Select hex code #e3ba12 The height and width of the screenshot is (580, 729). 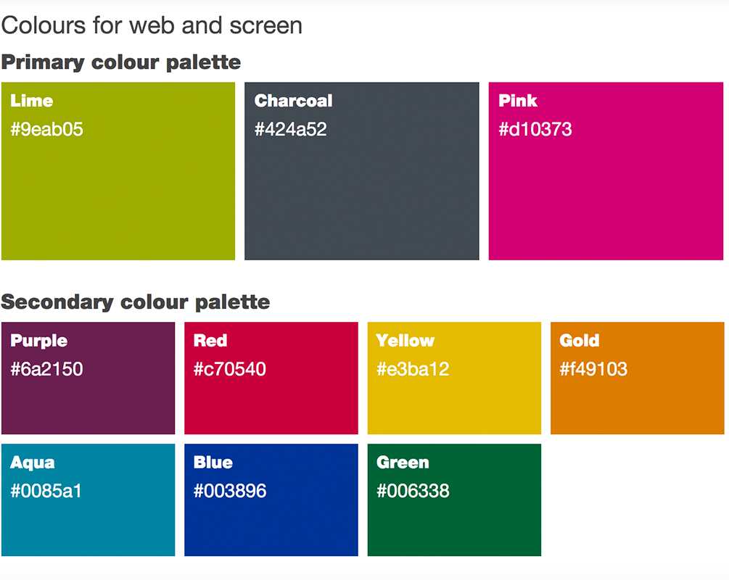[x=413, y=369]
